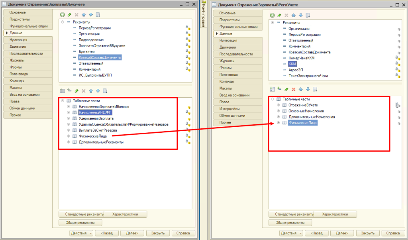Click table icon of ОтражениеВУчете section
Screen dimensions: 408x240
(284, 105)
